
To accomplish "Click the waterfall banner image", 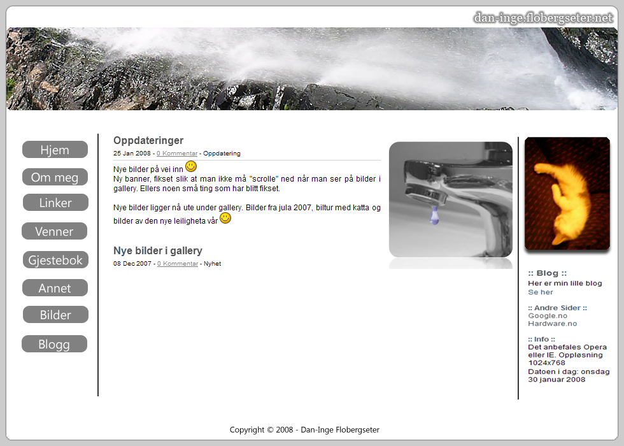I will click(312, 69).
